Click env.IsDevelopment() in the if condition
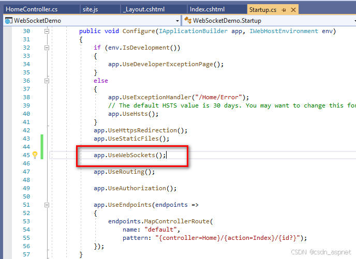The width and height of the screenshot is (356, 259). pos(142,48)
